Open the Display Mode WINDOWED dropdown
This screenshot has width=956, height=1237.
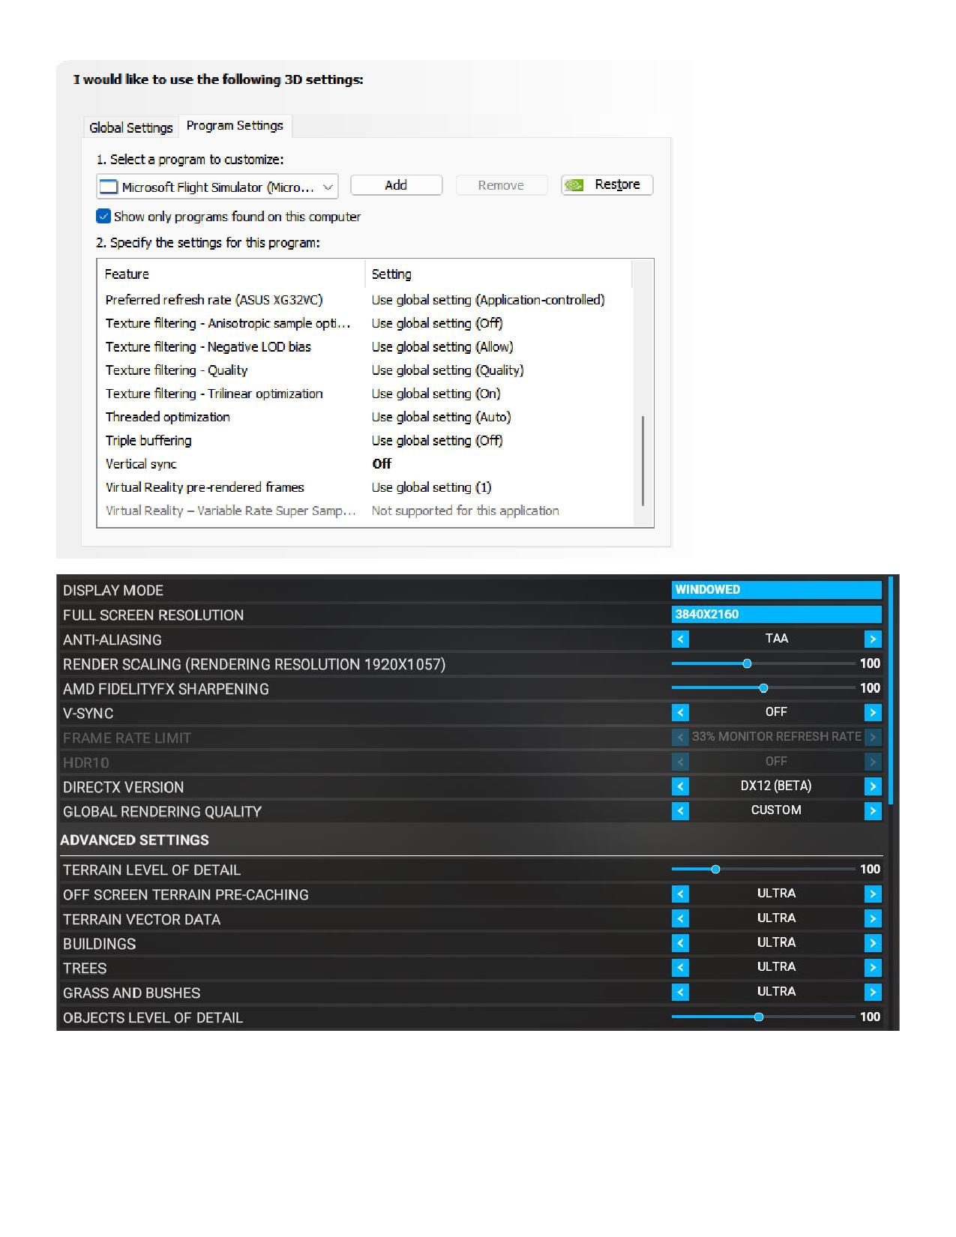(777, 590)
